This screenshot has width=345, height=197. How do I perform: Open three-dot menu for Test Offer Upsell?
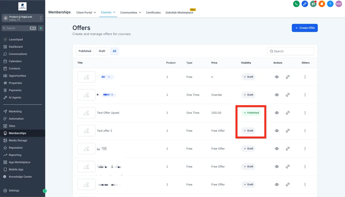(x=305, y=113)
